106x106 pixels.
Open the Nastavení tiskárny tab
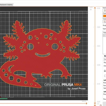[7, 5]
